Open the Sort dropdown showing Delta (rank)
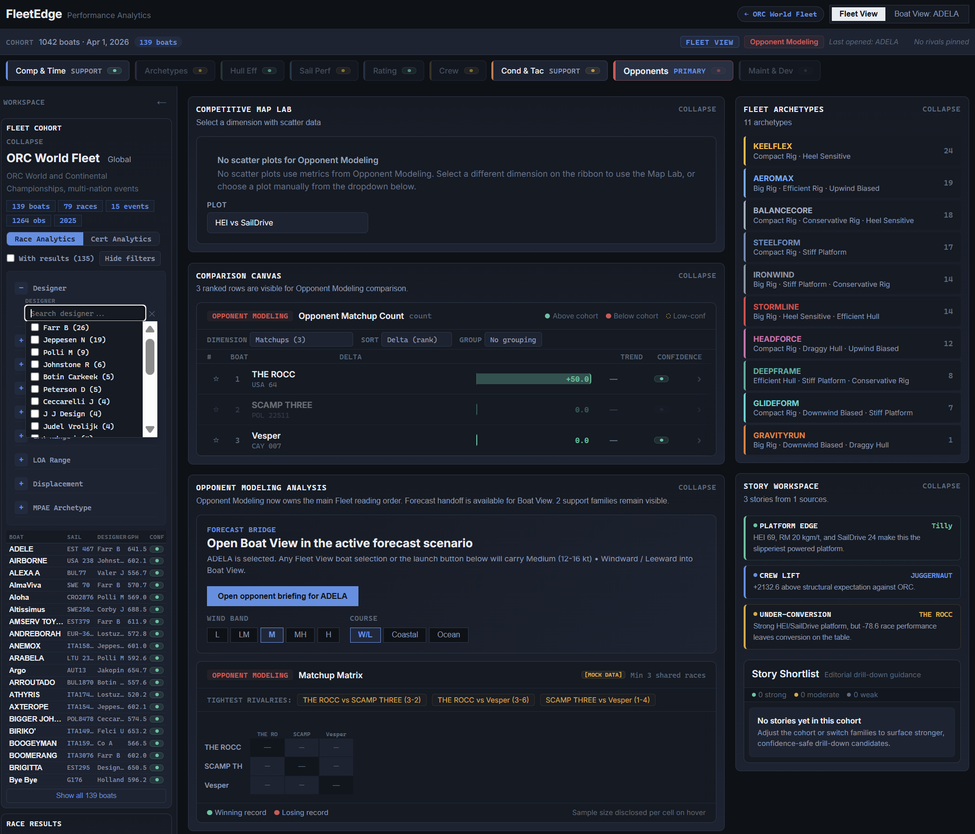Viewport: 975px width, 834px height. [416, 340]
